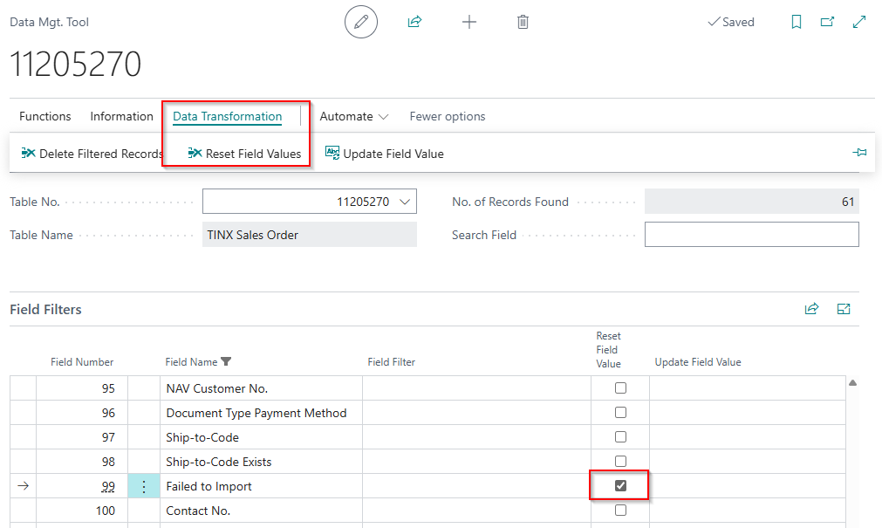
Task: Click the Contact No. field name
Action: coord(197,511)
